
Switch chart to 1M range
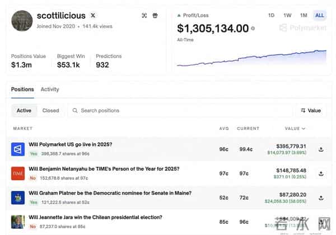pyautogui.click(x=304, y=15)
